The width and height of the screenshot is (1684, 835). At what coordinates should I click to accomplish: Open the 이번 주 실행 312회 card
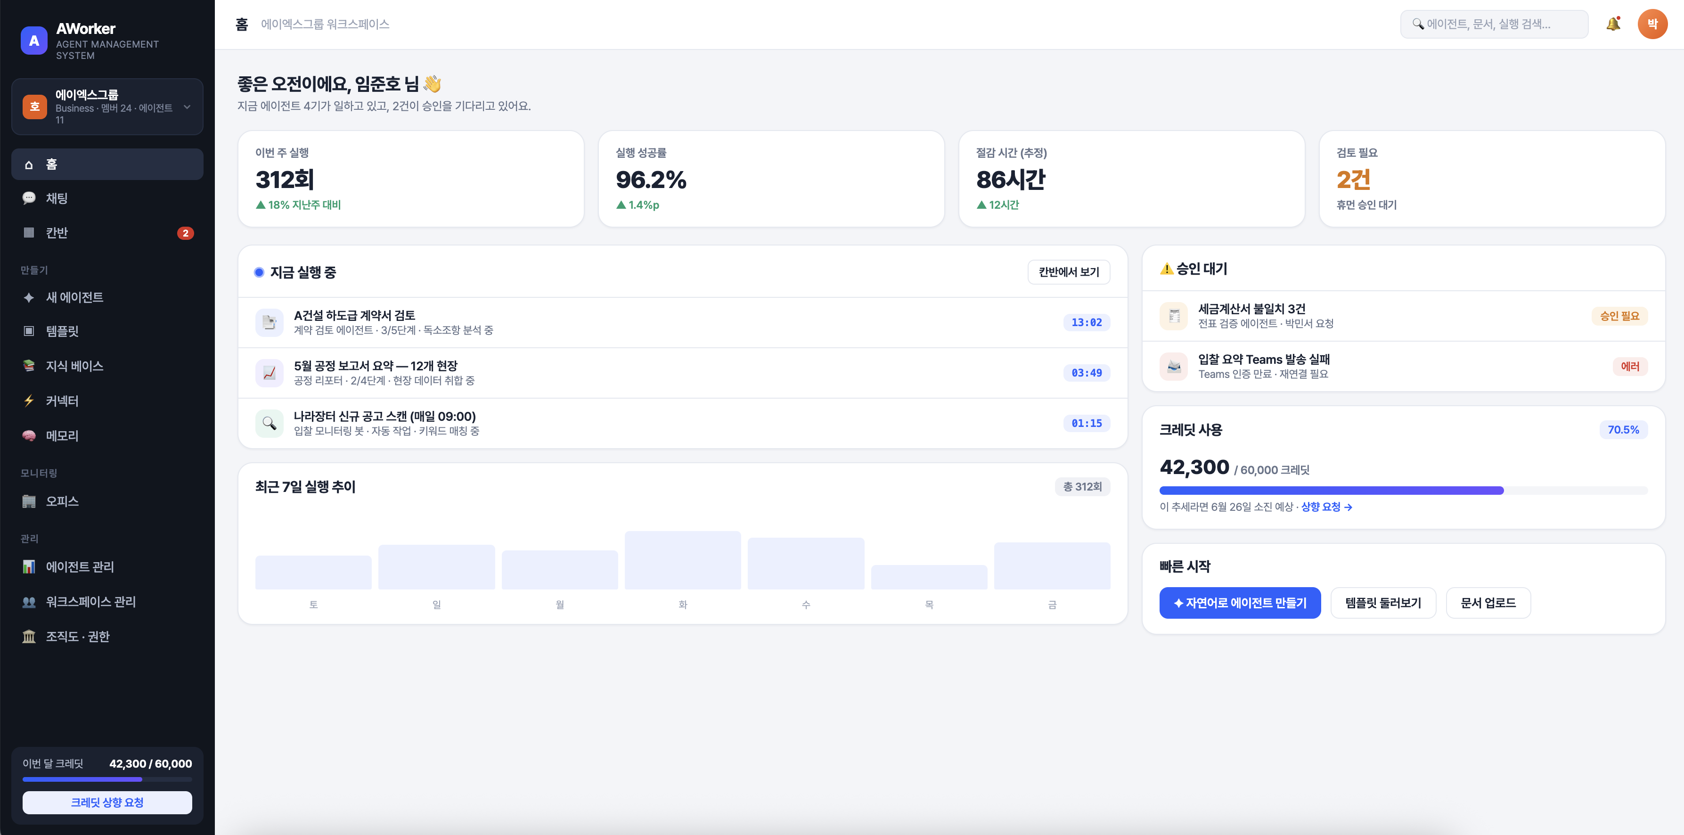(x=410, y=179)
